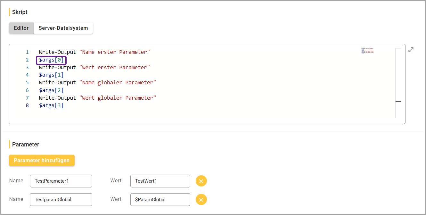Place cursor in "Wert erster Parameter" line

(94, 67)
